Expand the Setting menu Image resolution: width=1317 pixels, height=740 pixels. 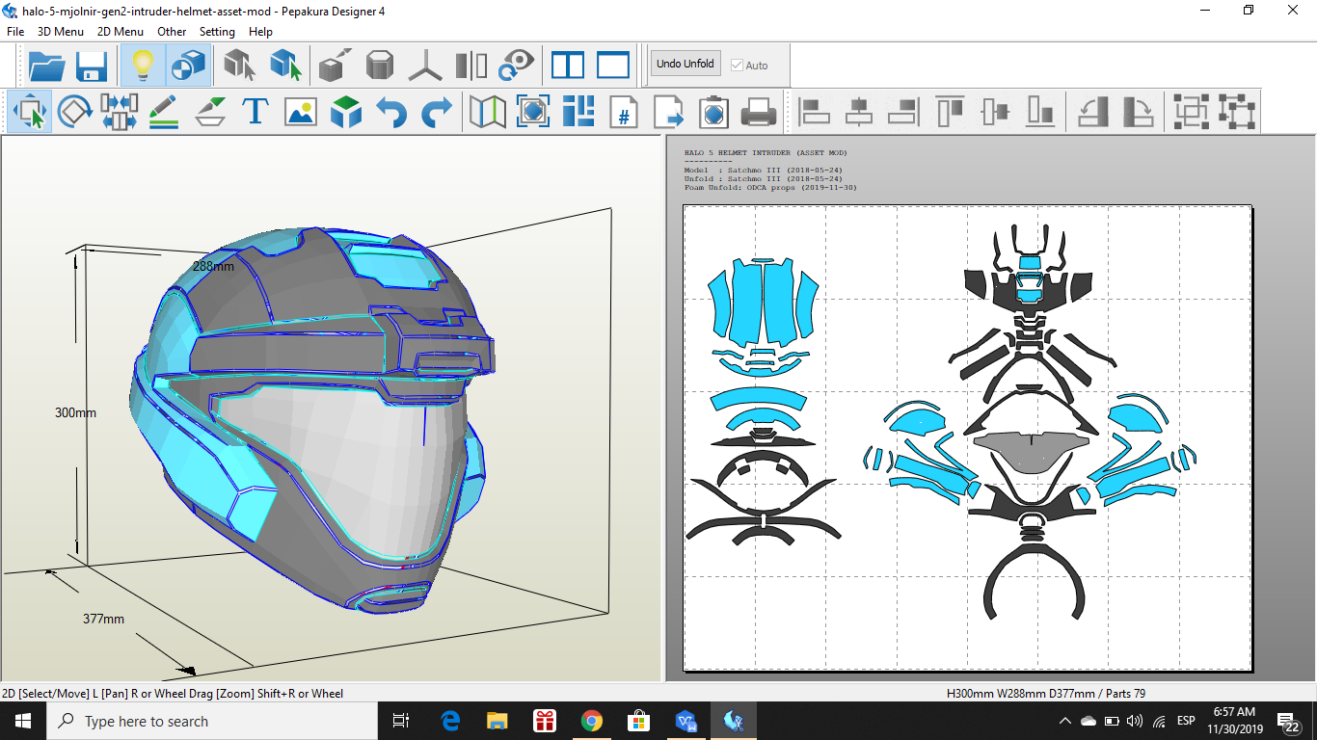pyautogui.click(x=217, y=32)
